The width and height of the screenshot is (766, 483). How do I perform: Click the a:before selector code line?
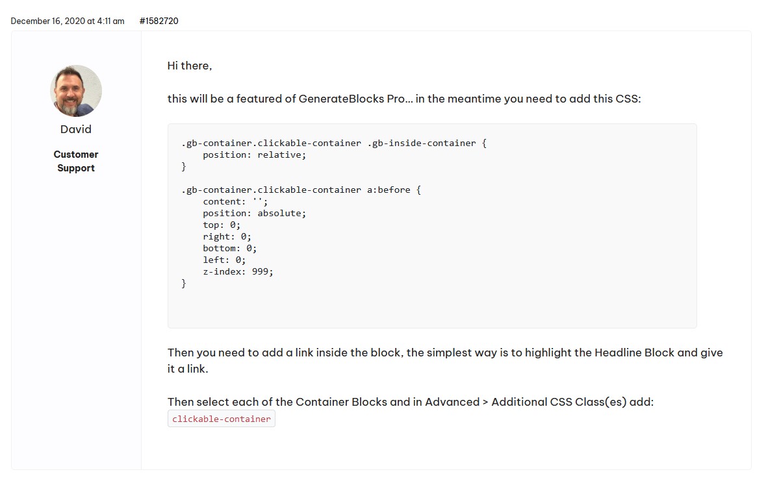click(301, 190)
